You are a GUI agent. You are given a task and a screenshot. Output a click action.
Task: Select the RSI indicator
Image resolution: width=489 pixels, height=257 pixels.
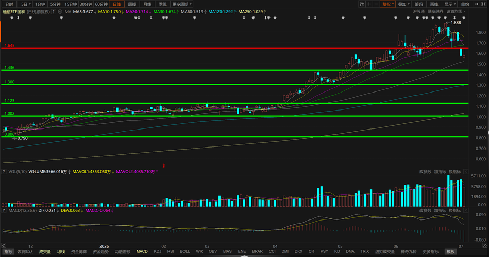171,252
